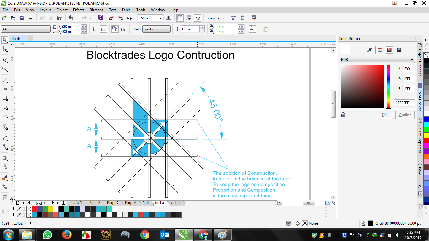Click the Import icon
Screen dimensions: 429x241
click(x=112, y=18)
